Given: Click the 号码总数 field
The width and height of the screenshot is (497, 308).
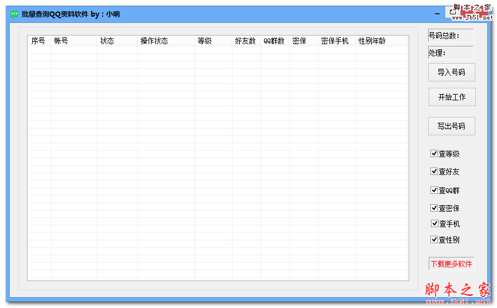Looking at the screenshot, I should click(x=451, y=36).
